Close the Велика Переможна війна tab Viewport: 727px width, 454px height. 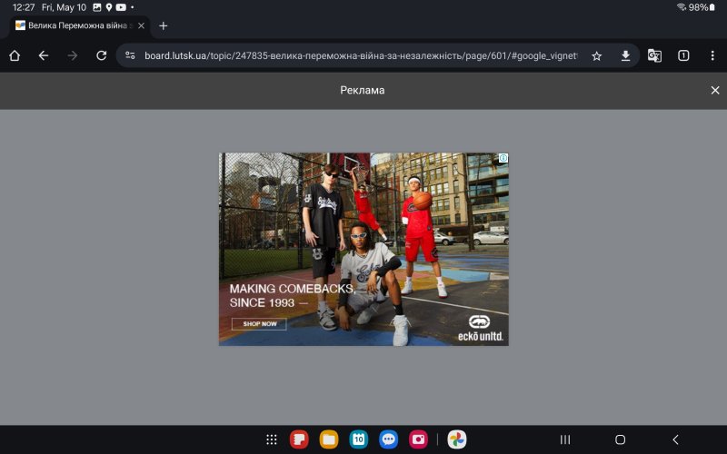pyautogui.click(x=142, y=25)
